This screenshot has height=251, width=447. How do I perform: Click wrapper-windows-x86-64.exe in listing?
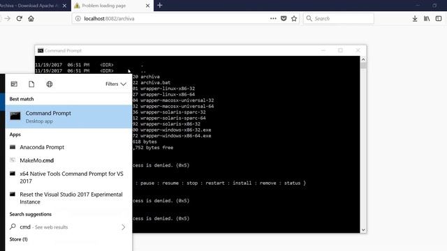(x=176, y=136)
